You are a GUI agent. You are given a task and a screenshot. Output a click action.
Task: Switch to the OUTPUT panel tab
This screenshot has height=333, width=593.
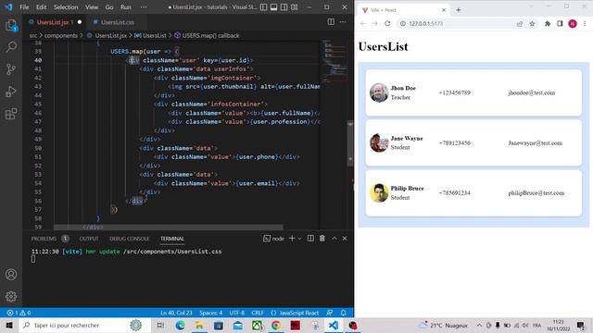89,239
